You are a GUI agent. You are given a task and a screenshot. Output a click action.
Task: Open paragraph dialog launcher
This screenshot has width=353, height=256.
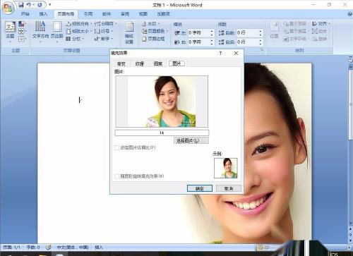pyautogui.click(x=262, y=50)
